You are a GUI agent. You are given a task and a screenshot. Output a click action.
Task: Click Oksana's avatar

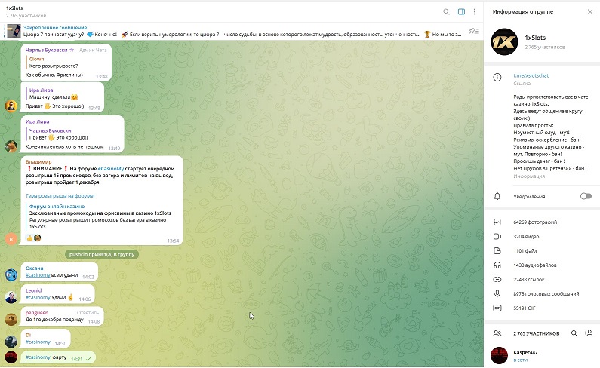pyautogui.click(x=11, y=274)
